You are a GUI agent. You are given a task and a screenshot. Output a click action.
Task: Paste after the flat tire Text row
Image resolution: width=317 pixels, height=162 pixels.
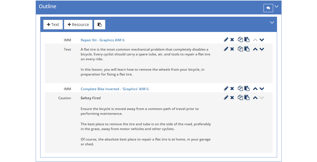247,49
